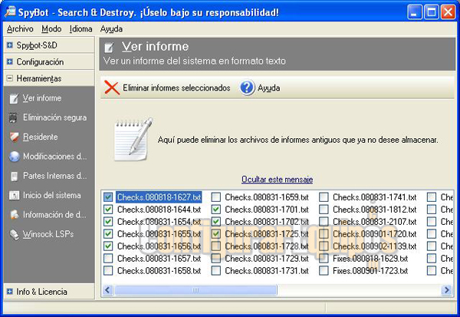Click the Inicio del sistema icon
This screenshot has height=317, width=460.
(14, 196)
